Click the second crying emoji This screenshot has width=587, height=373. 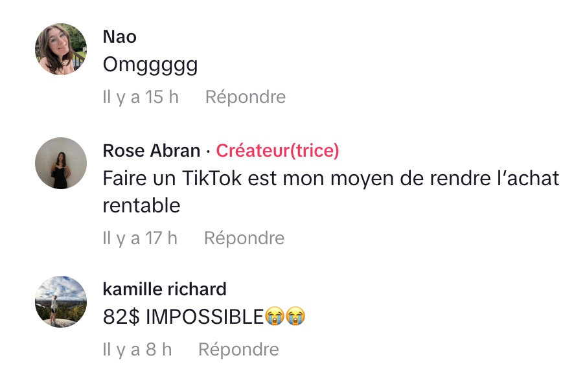[295, 317]
